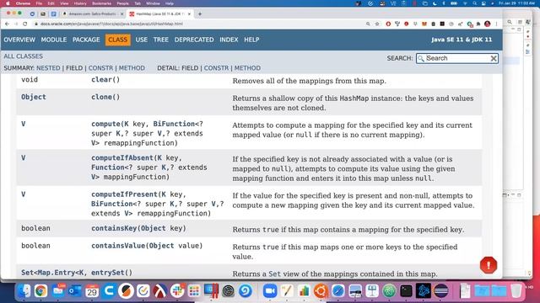Open Launchpad from the dock

point(194,291)
